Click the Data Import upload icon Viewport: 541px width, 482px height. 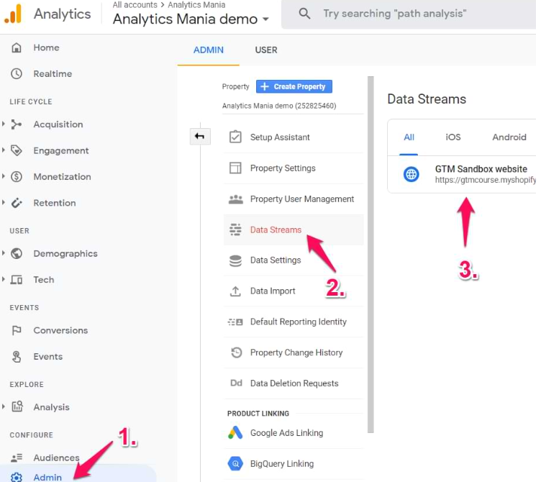tap(235, 291)
